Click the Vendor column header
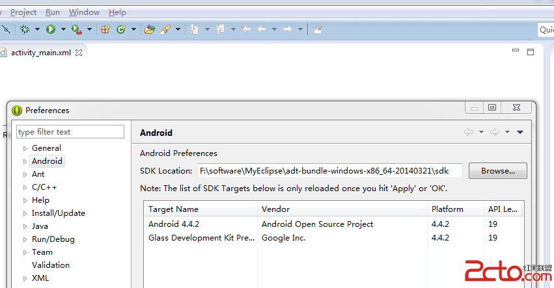 click(x=342, y=209)
